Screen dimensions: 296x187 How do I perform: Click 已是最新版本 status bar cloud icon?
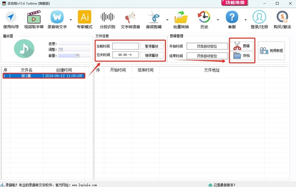(210, 185)
